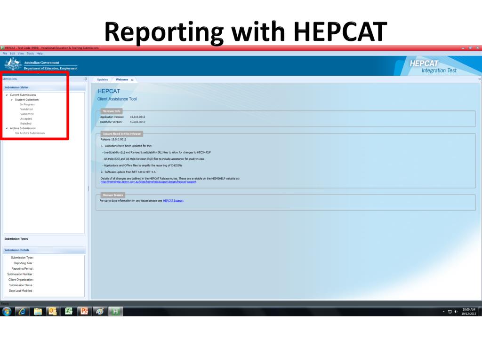This screenshot has width=482, height=361.
Task: Collapse the Student Collection tree arrow
Action: coord(12,100)
